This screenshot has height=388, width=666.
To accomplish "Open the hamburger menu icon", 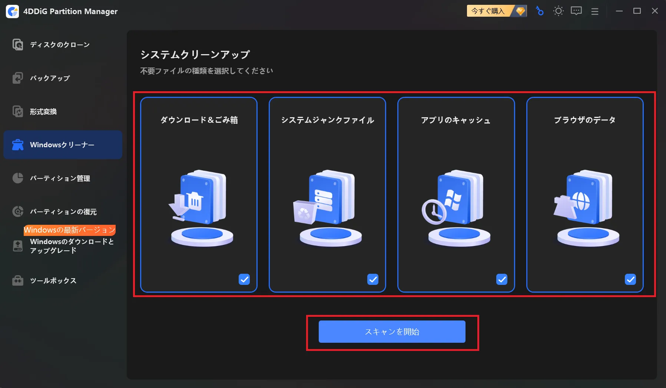I will (595, 11).
